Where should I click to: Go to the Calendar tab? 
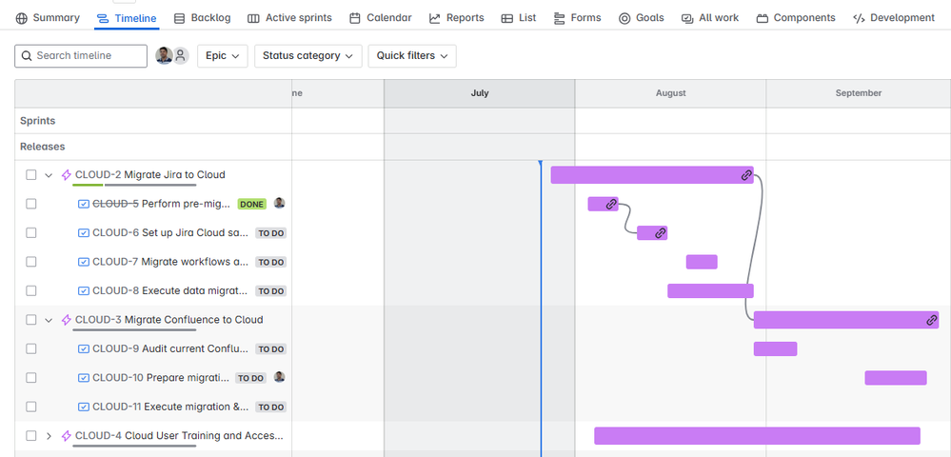click(381, 17)
